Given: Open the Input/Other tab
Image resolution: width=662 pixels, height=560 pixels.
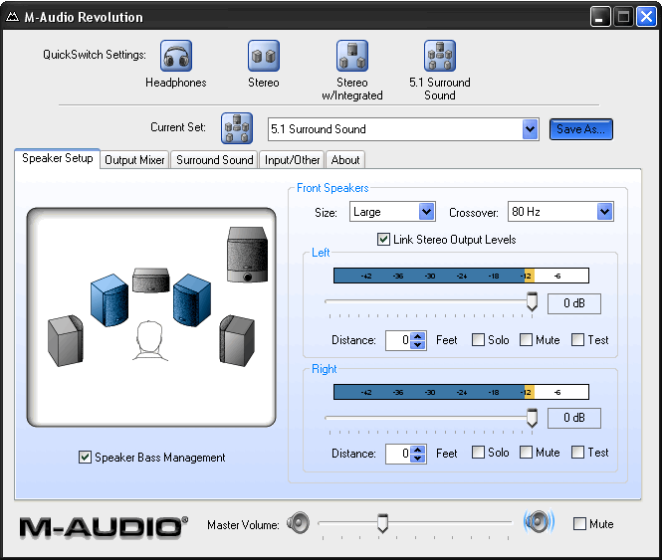Looking at the screenshot, I should point(292,160).
